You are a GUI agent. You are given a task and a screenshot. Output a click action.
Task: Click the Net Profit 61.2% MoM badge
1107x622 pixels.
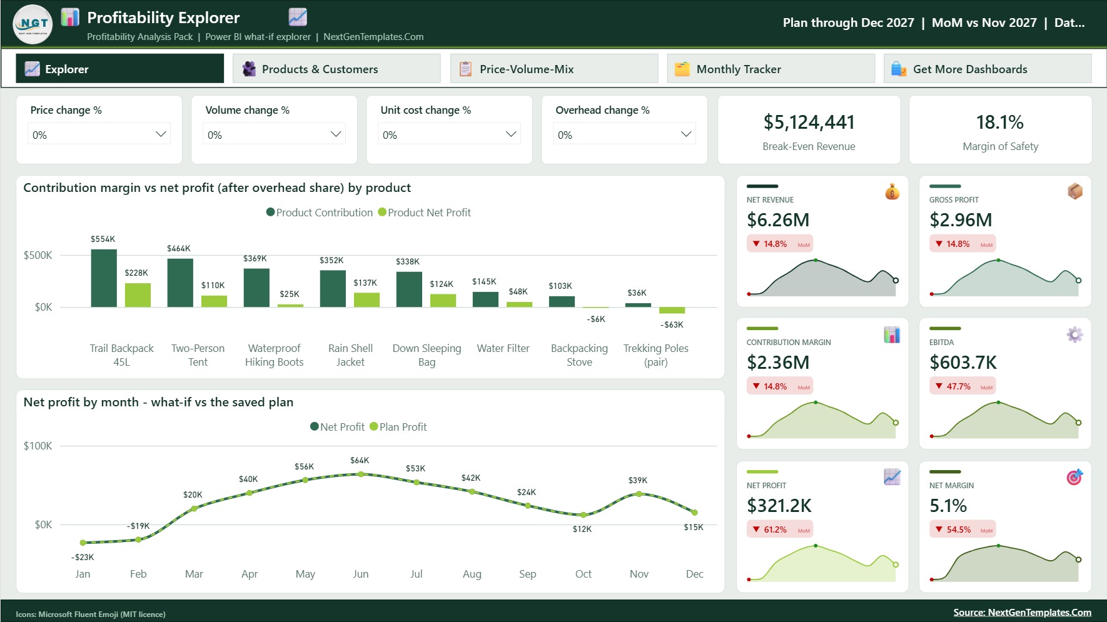click(779, 529)
